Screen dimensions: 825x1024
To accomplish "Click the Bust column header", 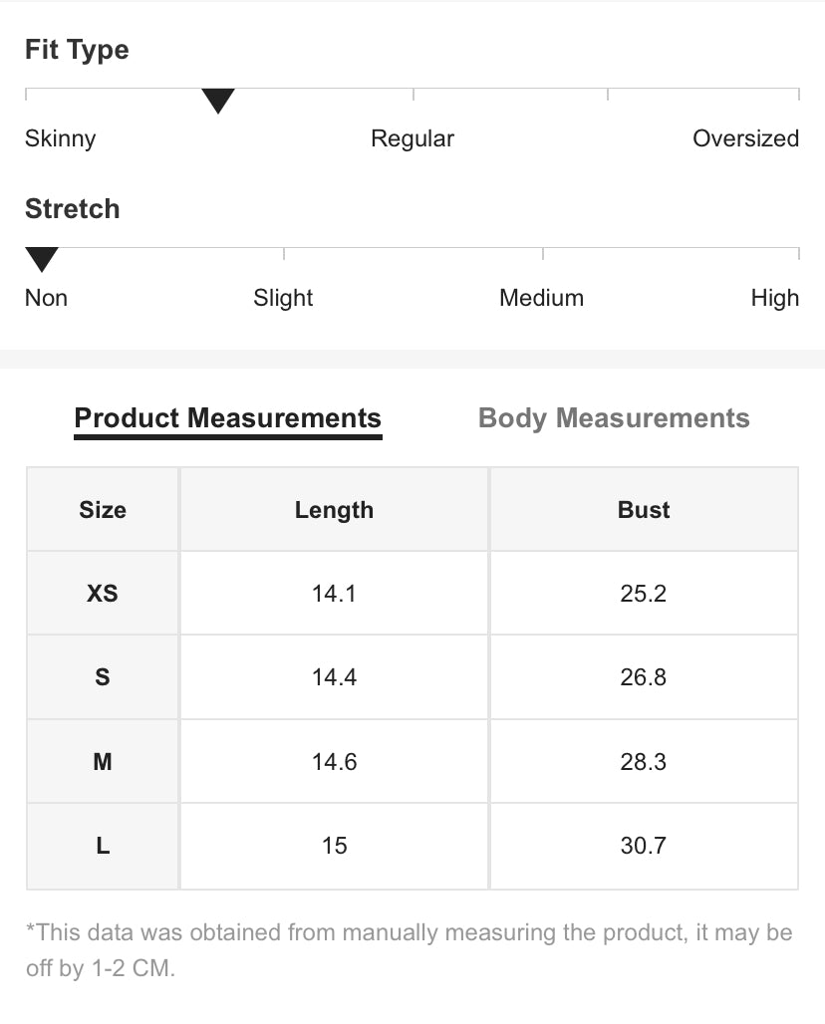I will (x=644, y=510).
